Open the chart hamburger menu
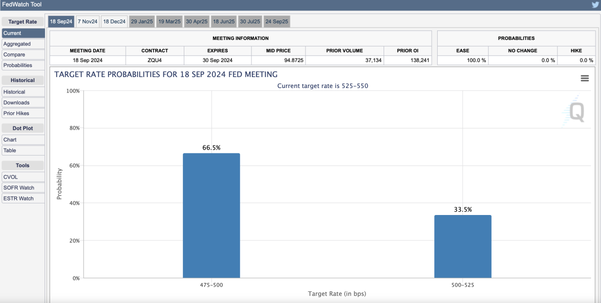Screen dimensions: 601x303 click(584, 78)
